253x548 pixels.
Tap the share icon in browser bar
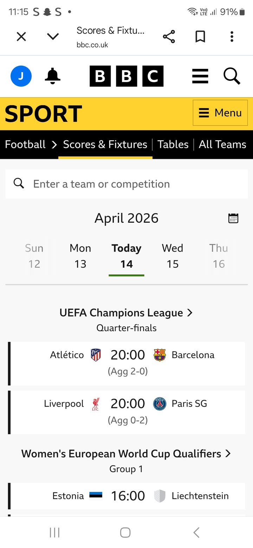coord(169,37)
